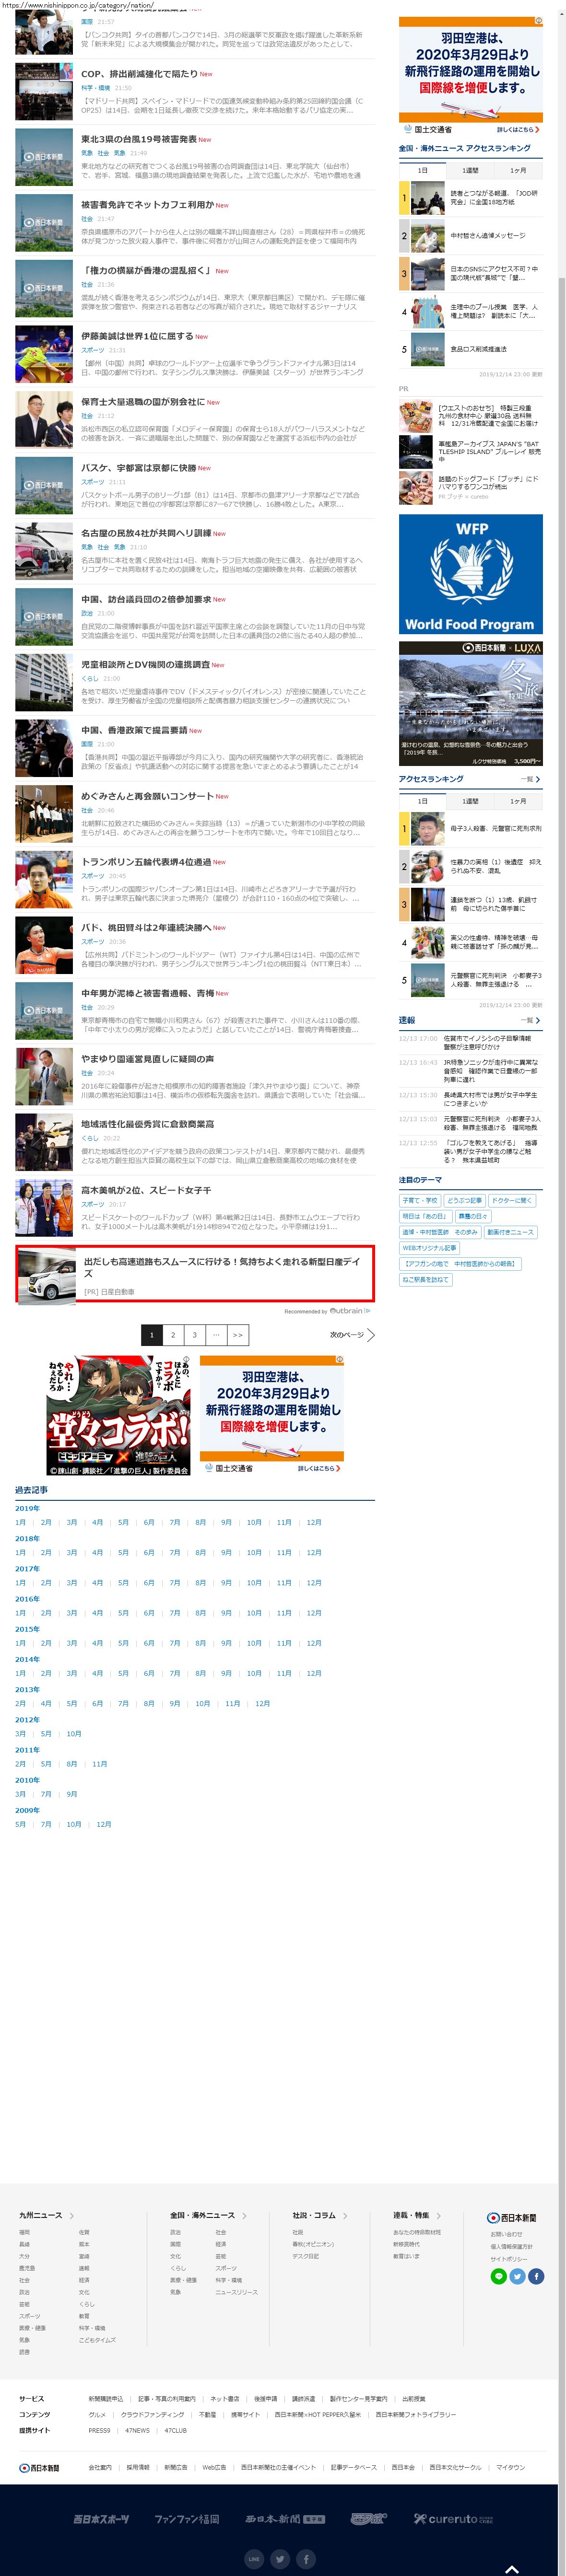Open 12月 archive under 2019年

point(314,1522)
